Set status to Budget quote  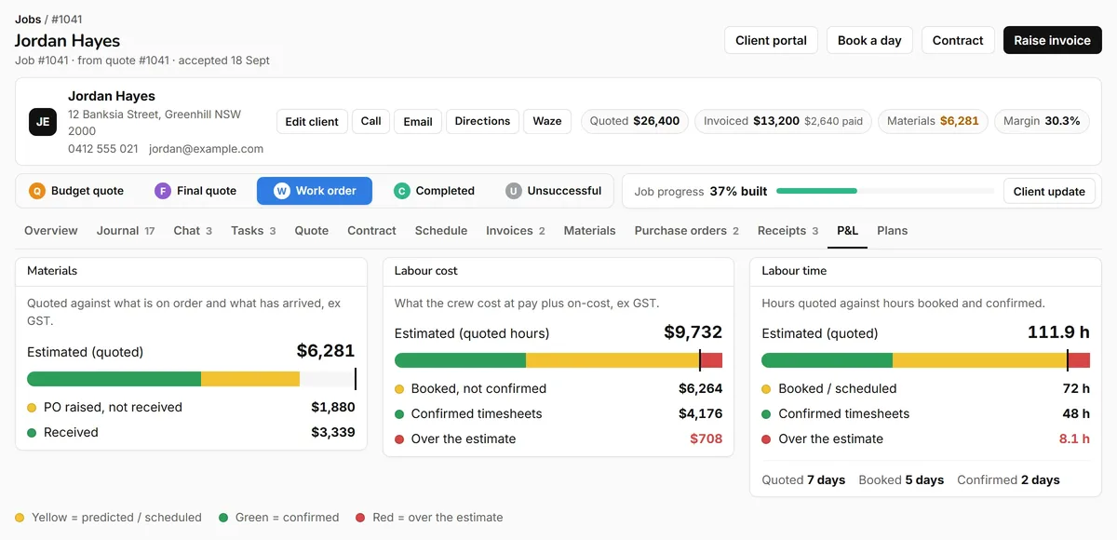point(76,191)
